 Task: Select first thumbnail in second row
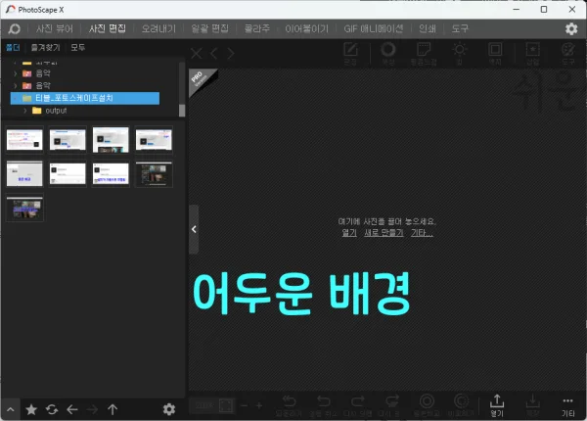(24, 174)
